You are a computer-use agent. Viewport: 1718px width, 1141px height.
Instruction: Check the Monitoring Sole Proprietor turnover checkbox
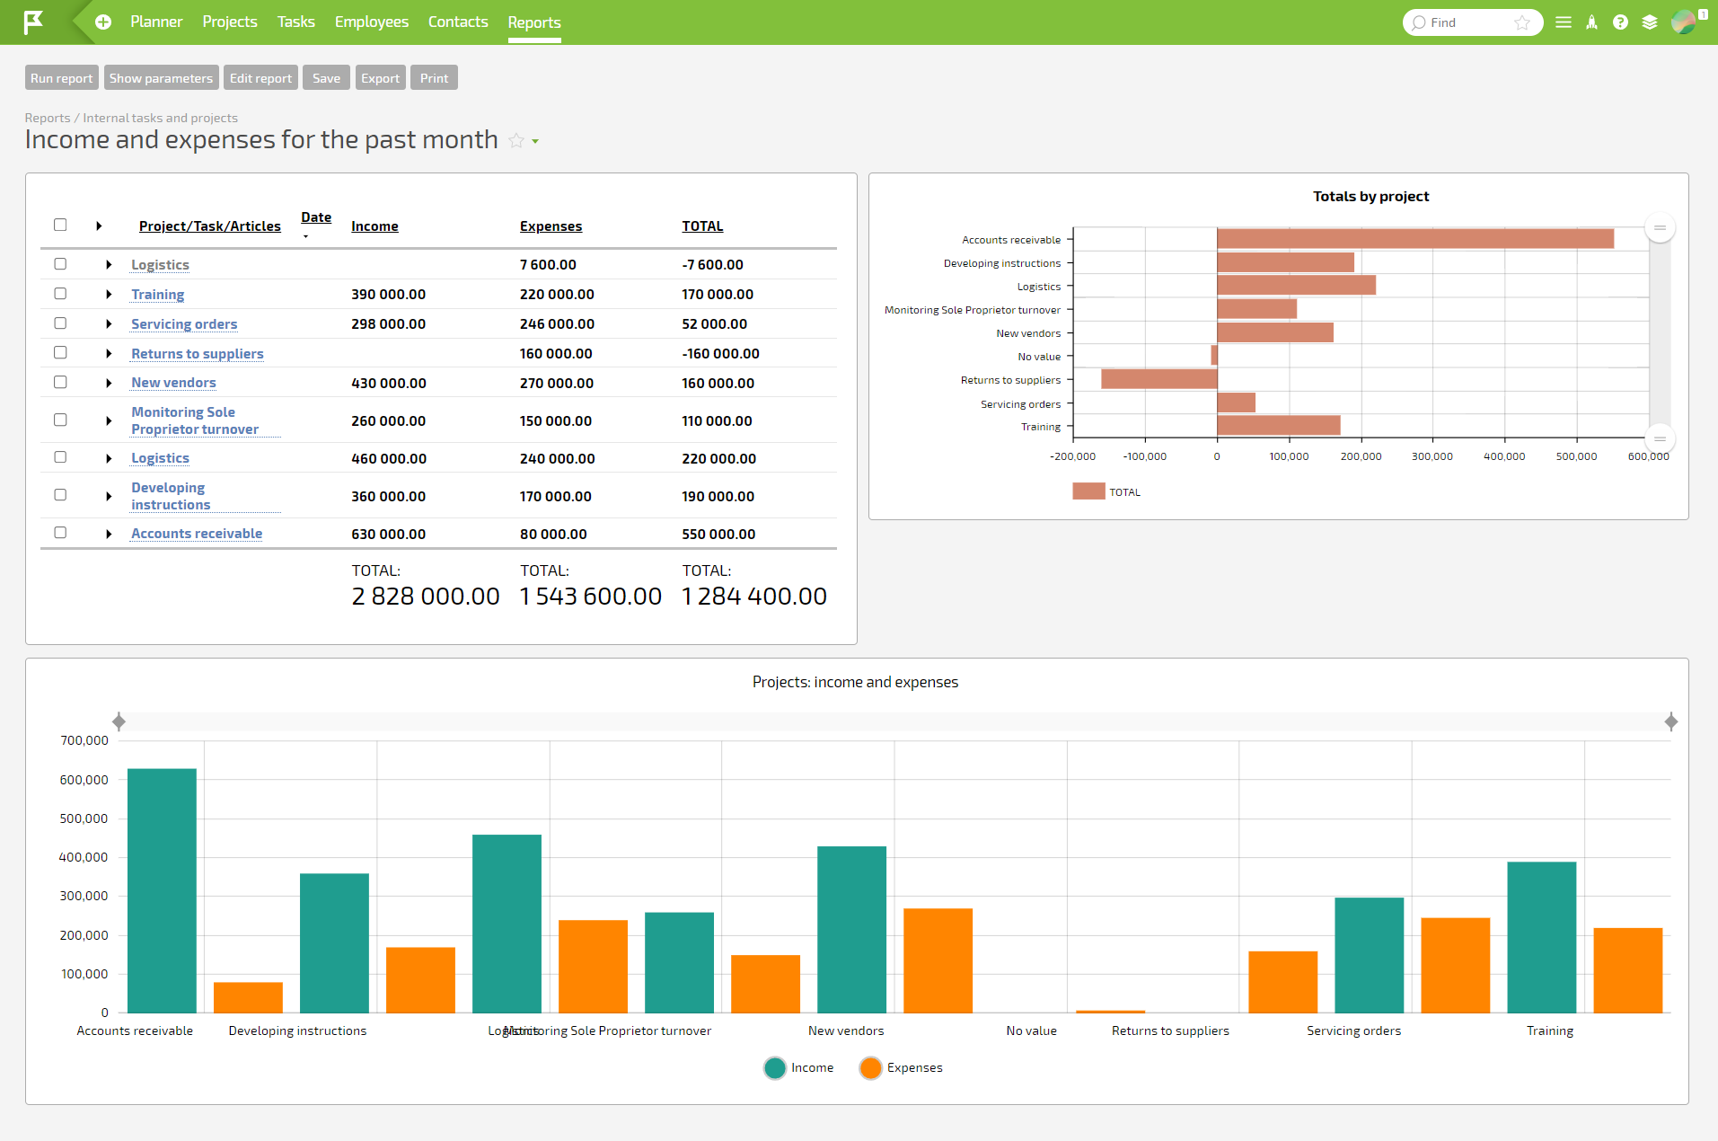(60, 420)
